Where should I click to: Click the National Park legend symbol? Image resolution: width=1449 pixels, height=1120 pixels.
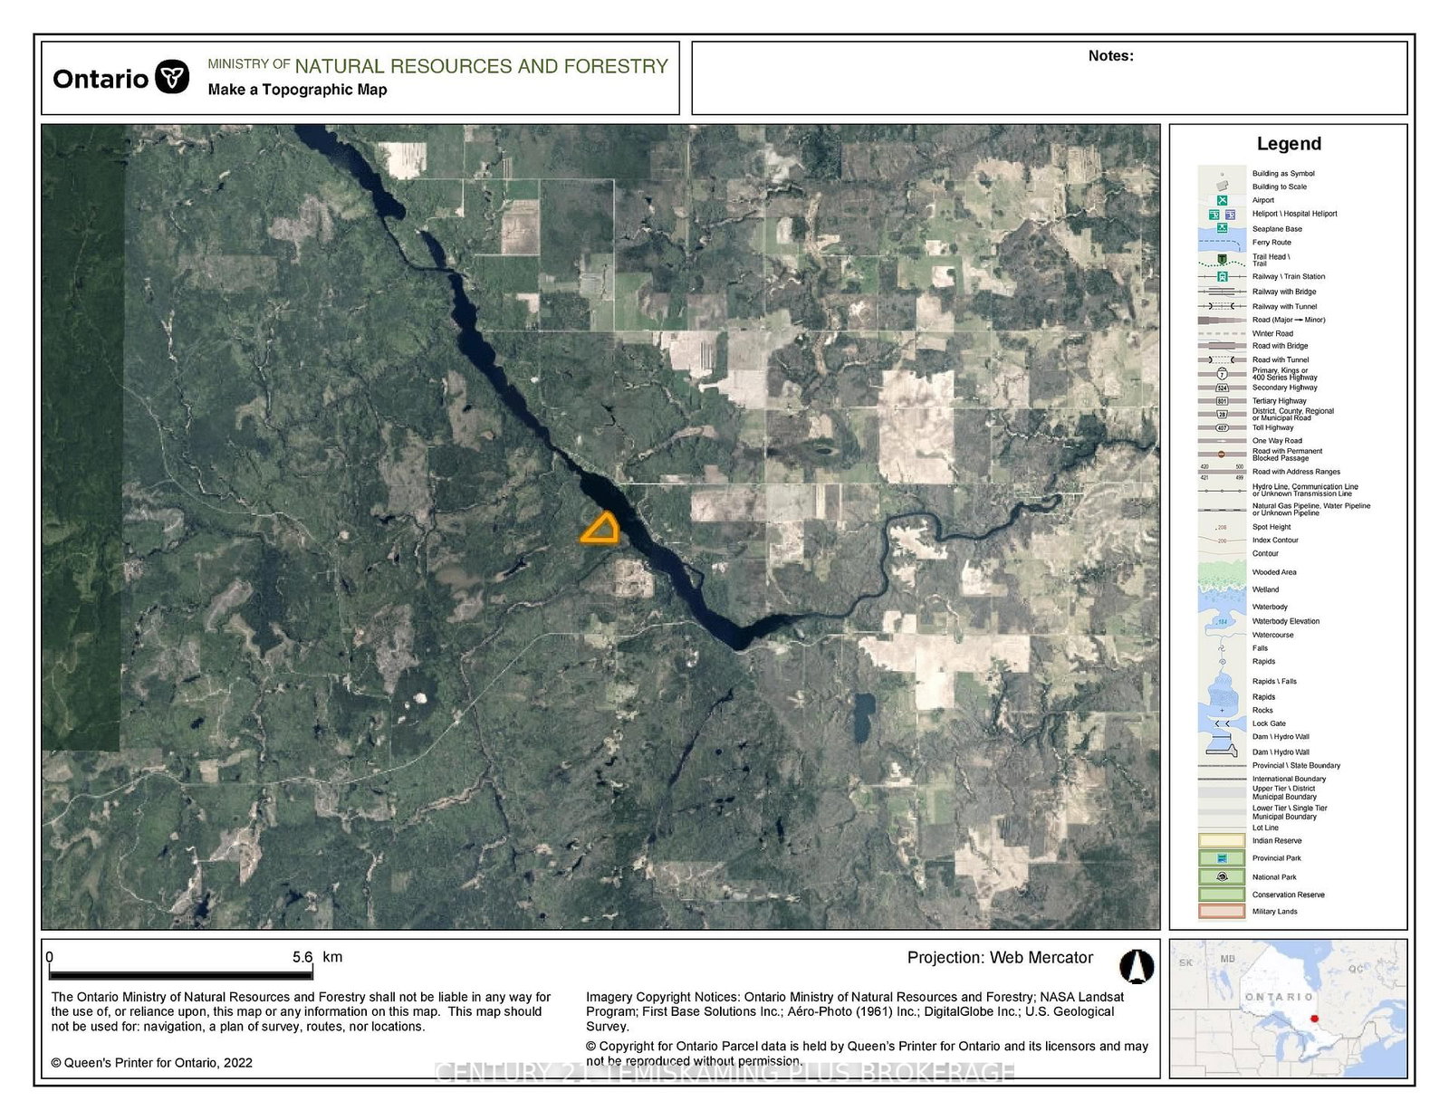tap(1222, 876)
